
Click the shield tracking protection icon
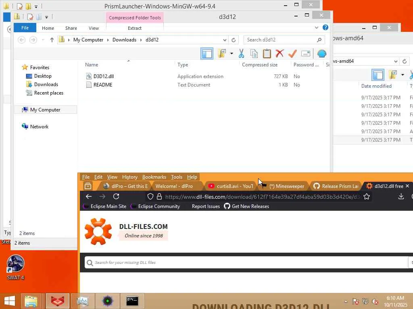tap(150, 196)
